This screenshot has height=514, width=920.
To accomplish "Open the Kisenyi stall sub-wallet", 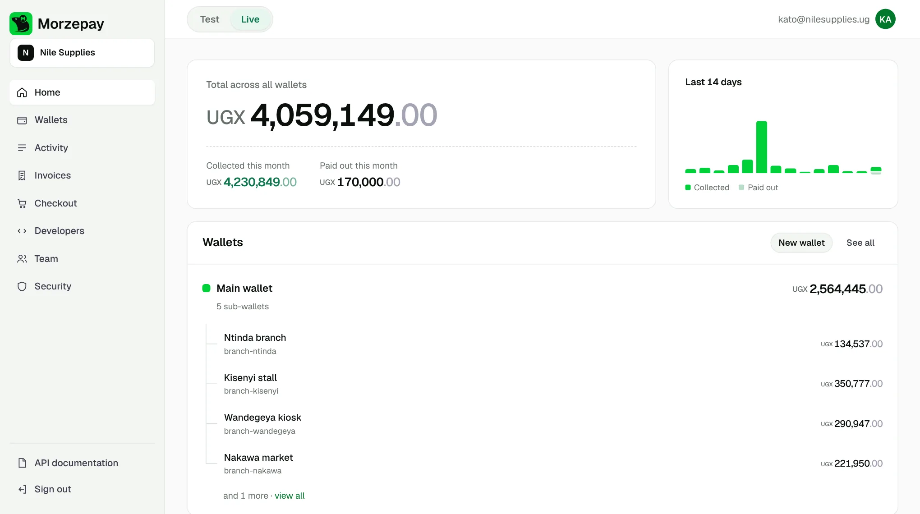I will (552, 384).
